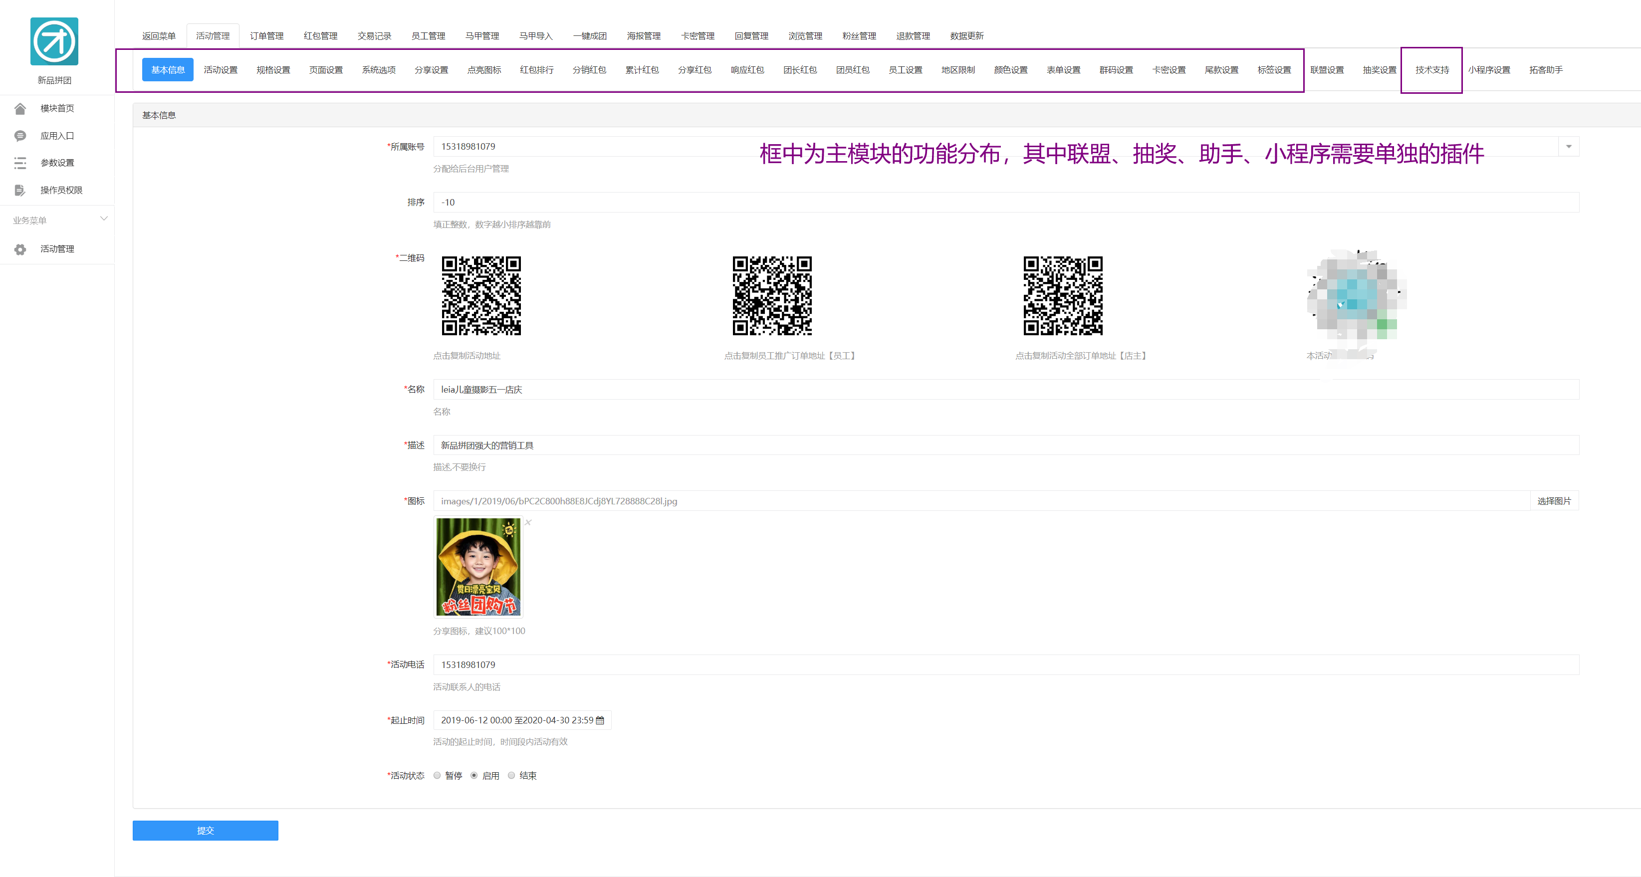Open 活动管理 in the sidebar
The width and height of the screenshot is (1641, 877).
[57, 249]
